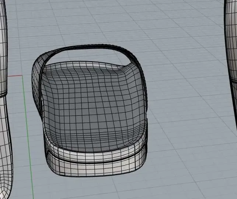
Task: Click the red X-axis line on grid
Action: [x=15, y=76]
